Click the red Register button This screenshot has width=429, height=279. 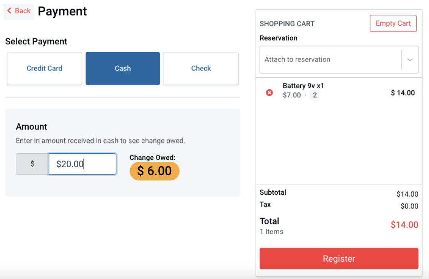click(339, 258)
